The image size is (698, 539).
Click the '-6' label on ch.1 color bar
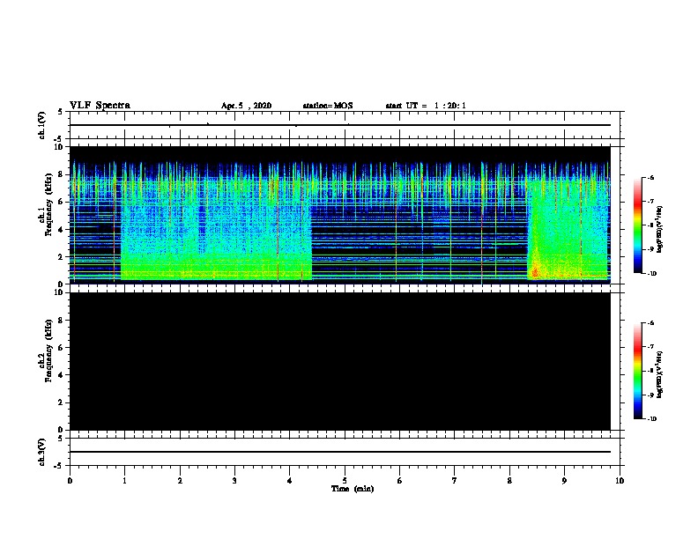pos(650,178)
